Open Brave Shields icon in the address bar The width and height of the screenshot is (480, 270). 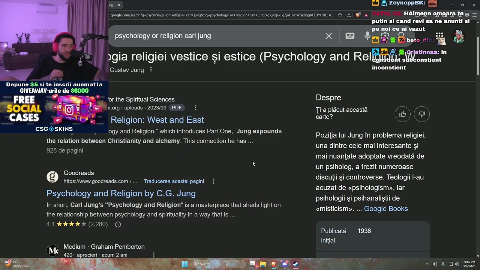point(358,15)
